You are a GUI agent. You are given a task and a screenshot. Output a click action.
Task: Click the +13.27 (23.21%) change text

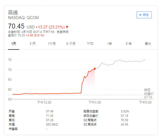50,27
